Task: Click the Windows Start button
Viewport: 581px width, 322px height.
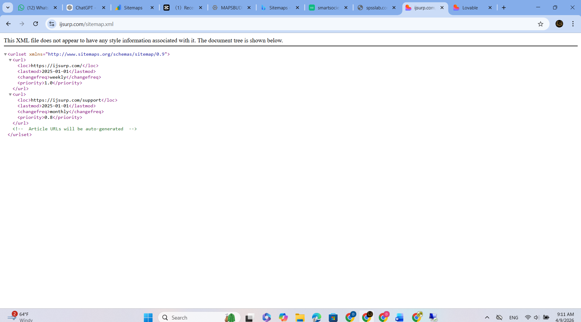Action: pos(148,317)
